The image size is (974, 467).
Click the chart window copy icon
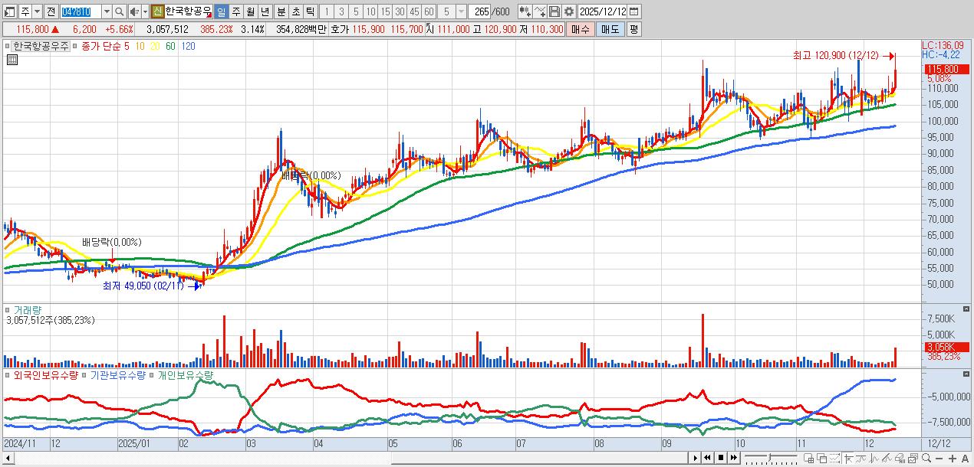(x=913, y=458)
